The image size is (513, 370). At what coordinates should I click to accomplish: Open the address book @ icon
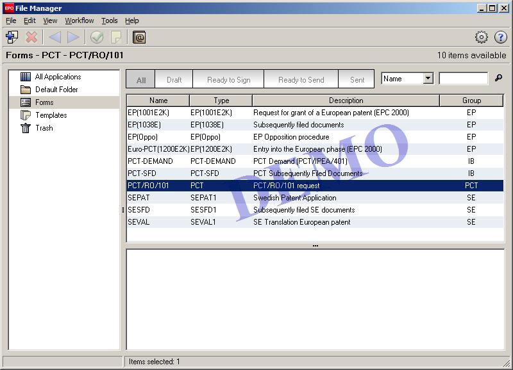tap(139, 37)
